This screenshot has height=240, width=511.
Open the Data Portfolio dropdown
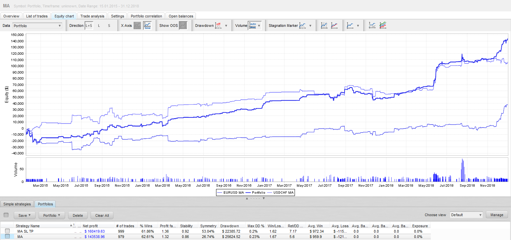[37, 26]
